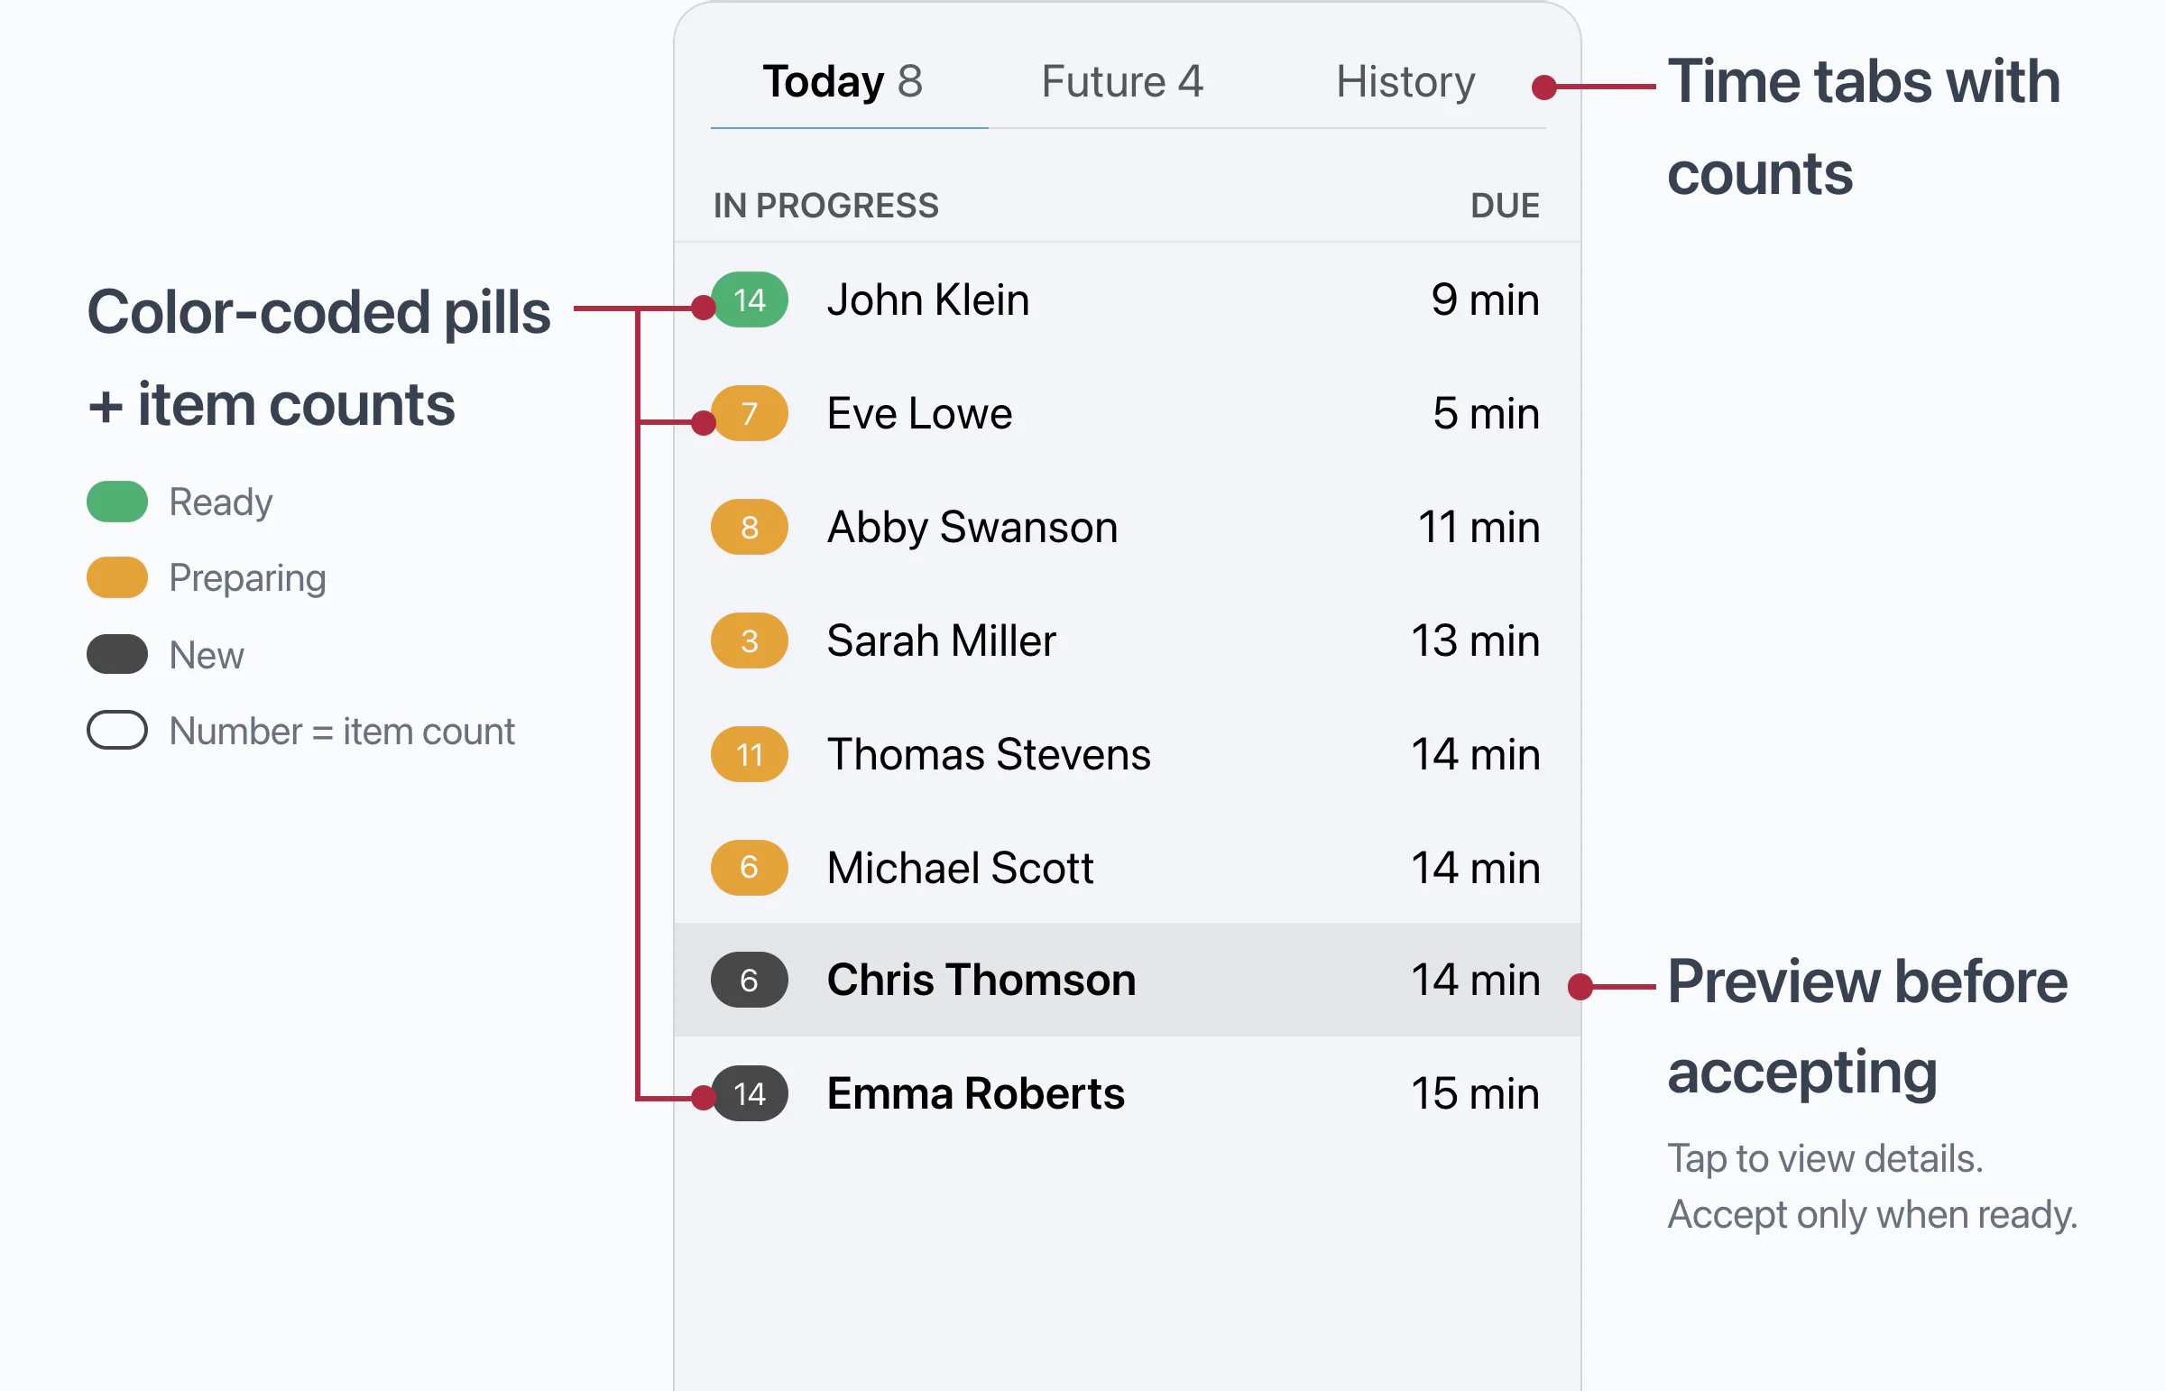Viewport: 2165px width, 1391px height.
Task: Click the dark New legend swatch
Action: [117, 655]
